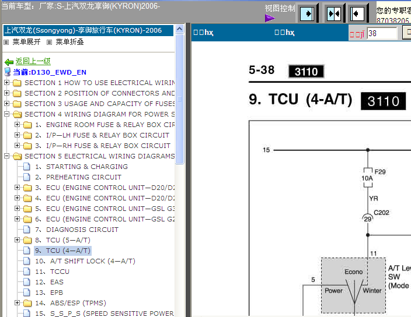This screenshot has width=411, height=317.
Task: Expand the TCU (5-A/T) node
Action: (18, 240)
